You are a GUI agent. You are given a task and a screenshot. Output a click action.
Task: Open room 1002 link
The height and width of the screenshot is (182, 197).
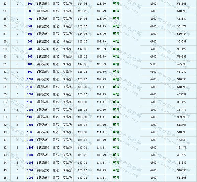(30, 178)
